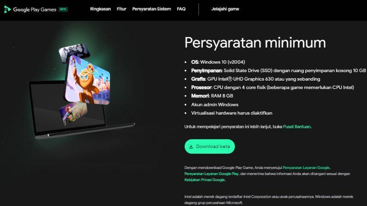Open Kebijakan Privasi Google link
Screen dimensions: 367x206
coord(205,179)
